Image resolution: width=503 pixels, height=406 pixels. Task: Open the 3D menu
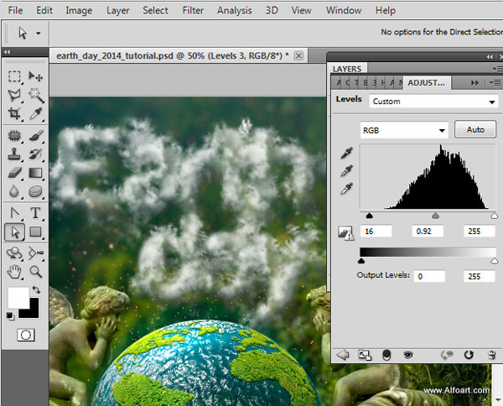point(272,10)
